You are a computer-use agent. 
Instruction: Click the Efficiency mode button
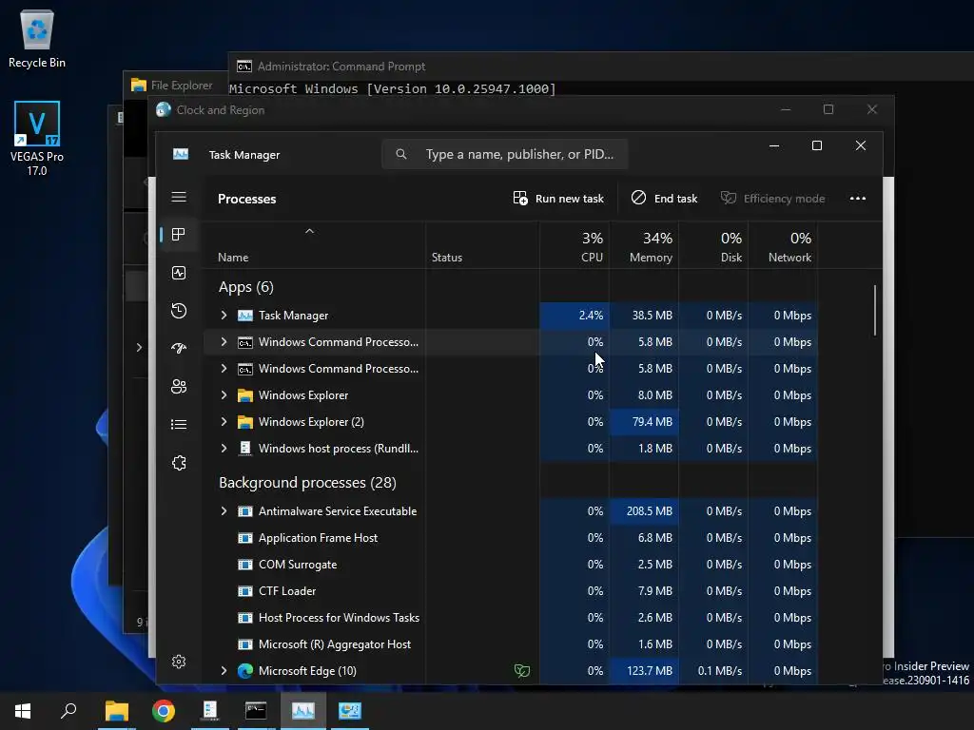tap(772, 198)
